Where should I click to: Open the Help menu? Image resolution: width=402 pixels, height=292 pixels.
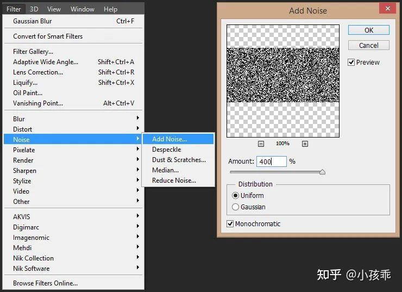tap(110, 9)
